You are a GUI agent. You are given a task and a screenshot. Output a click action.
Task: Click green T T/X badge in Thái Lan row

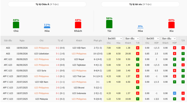[183, 76]
